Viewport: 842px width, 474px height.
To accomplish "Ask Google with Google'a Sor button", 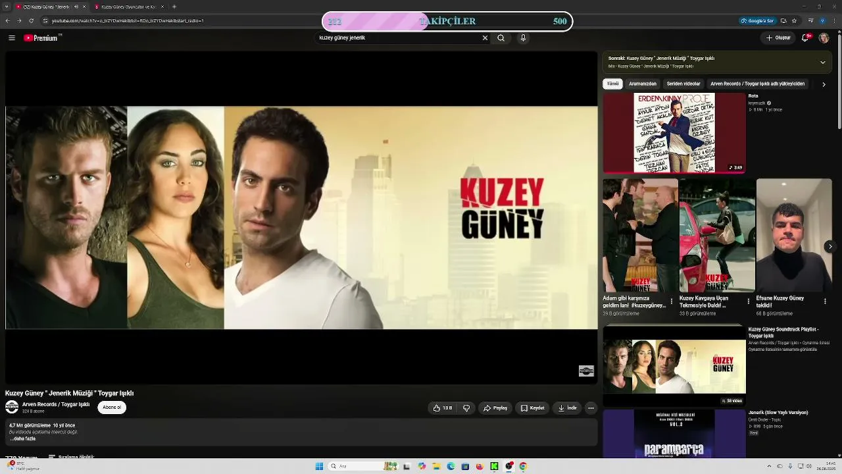I will pos(757,21).
